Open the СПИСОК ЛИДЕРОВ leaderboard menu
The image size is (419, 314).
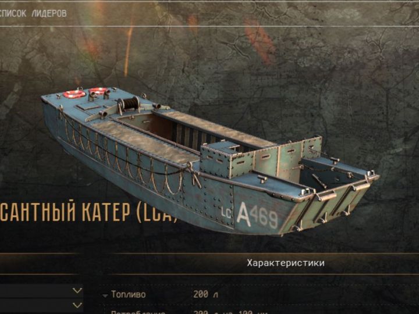click(x=33, y=13)
